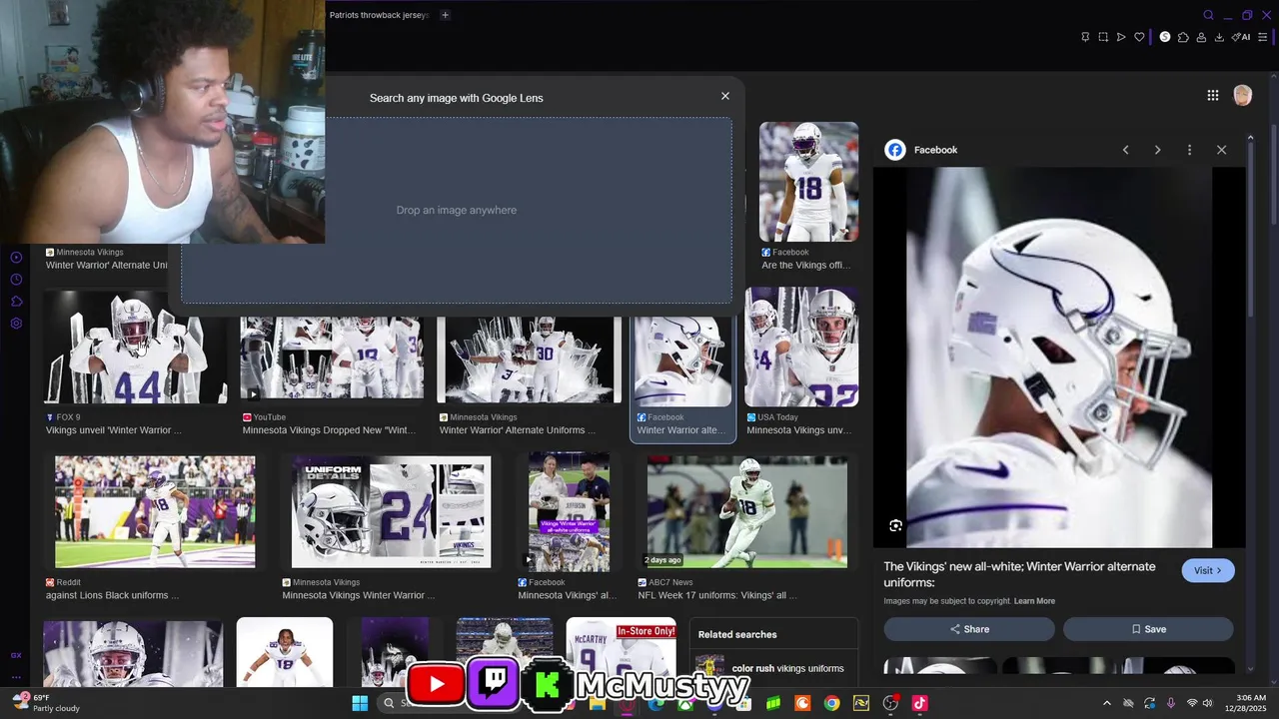Open GX Corner in the sidebar
This screenshot has height=719, width=1279.
point(16,655)
